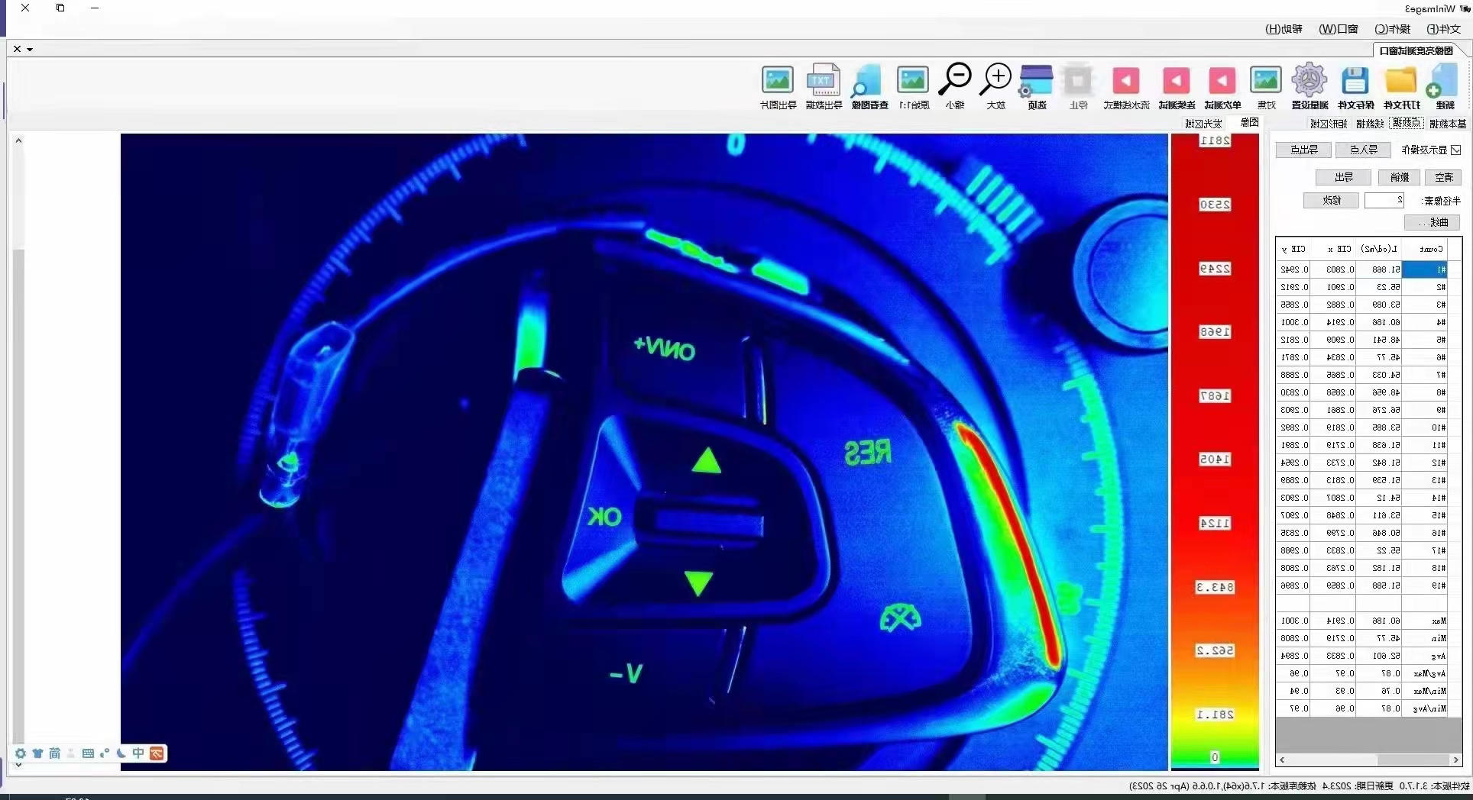This screenshot has width=1473, height=800.
Task: Open the tab list dropdown arrow beside X
Action: coord(30,50)
